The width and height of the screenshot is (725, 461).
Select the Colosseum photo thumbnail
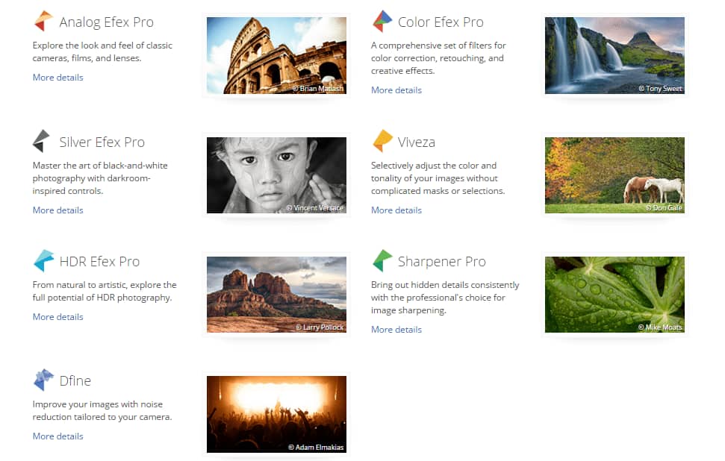click(x=276, y=56)
